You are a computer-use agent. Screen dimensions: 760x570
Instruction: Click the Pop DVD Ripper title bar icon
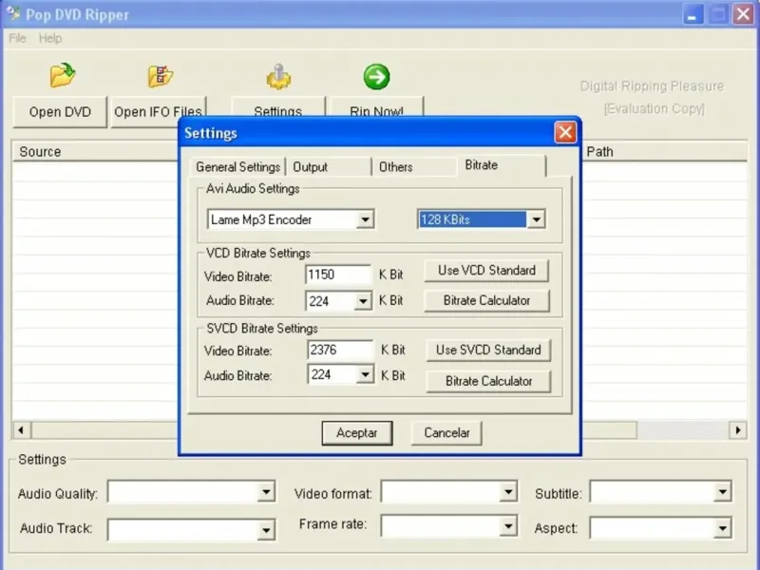coord(13,13)
